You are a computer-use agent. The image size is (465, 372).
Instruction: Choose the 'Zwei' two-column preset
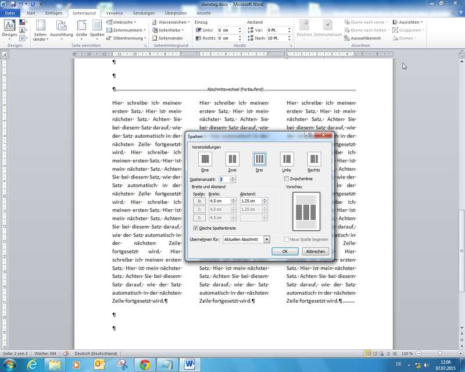pyautogui.click(x=232, y=159)
